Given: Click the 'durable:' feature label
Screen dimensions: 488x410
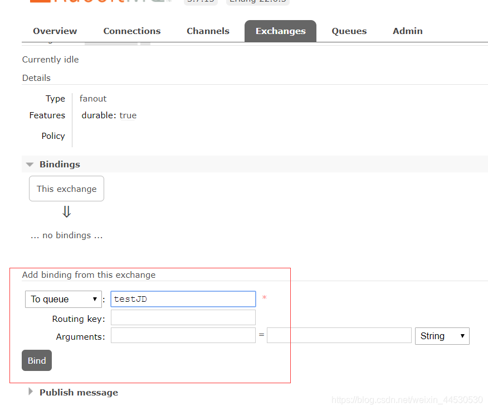Looking at the screenshot, I should click(x=99, y=115).
